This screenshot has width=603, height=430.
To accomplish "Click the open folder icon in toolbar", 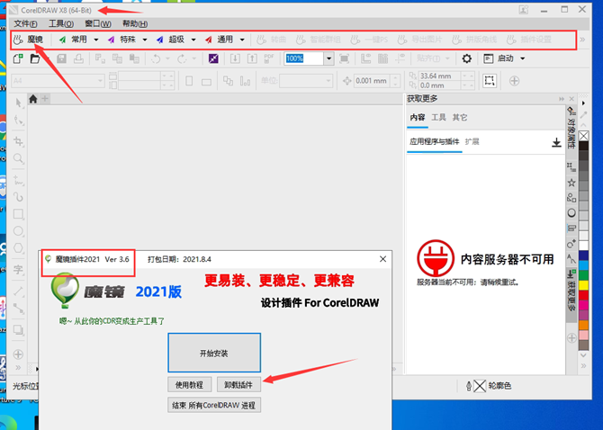I will tap(35, 58).
